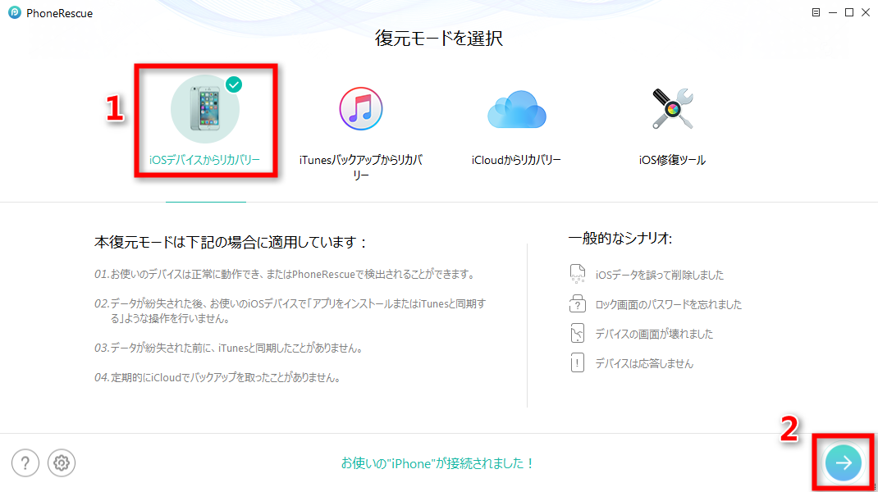Viewport: 878px width, 492px height.
Task: Minimize the PhoneRescue window
Action: coord(833,12)
